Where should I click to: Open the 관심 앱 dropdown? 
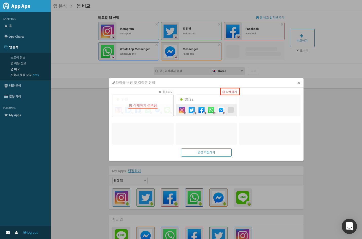click(130, 181)
